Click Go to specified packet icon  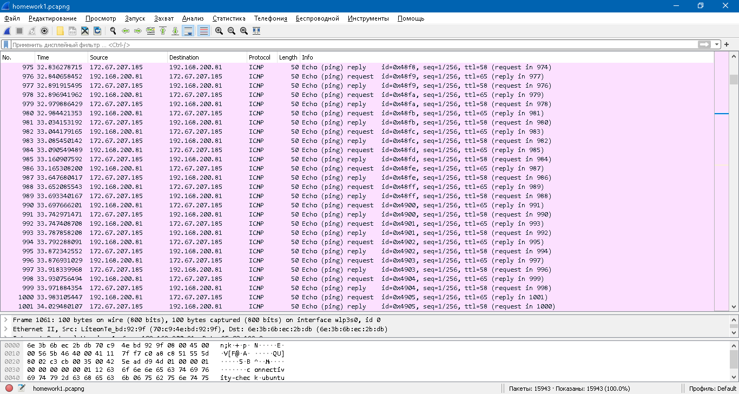[150, 31]
